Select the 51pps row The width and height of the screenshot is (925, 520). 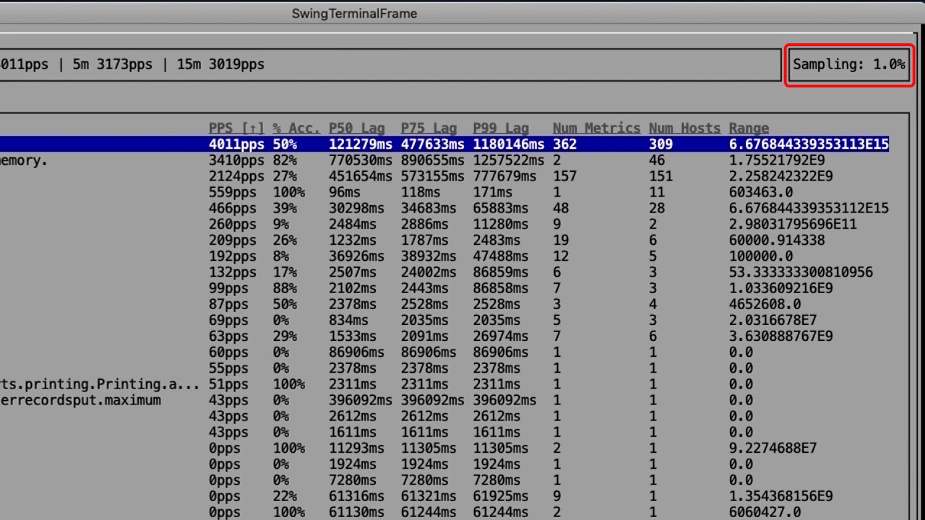[444, 384]
